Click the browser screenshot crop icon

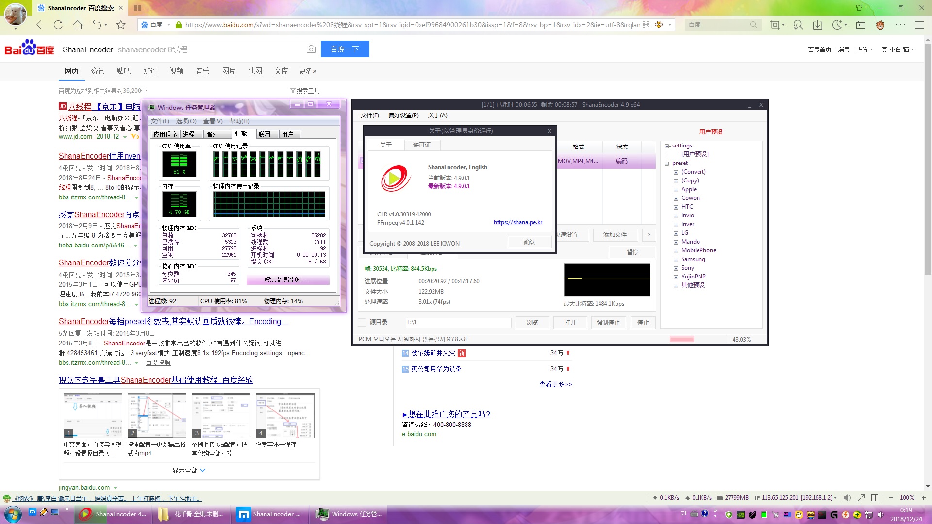[775, 25]
